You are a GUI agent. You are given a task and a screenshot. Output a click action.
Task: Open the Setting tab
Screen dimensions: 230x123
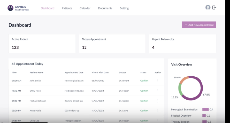tap(124, 8)
